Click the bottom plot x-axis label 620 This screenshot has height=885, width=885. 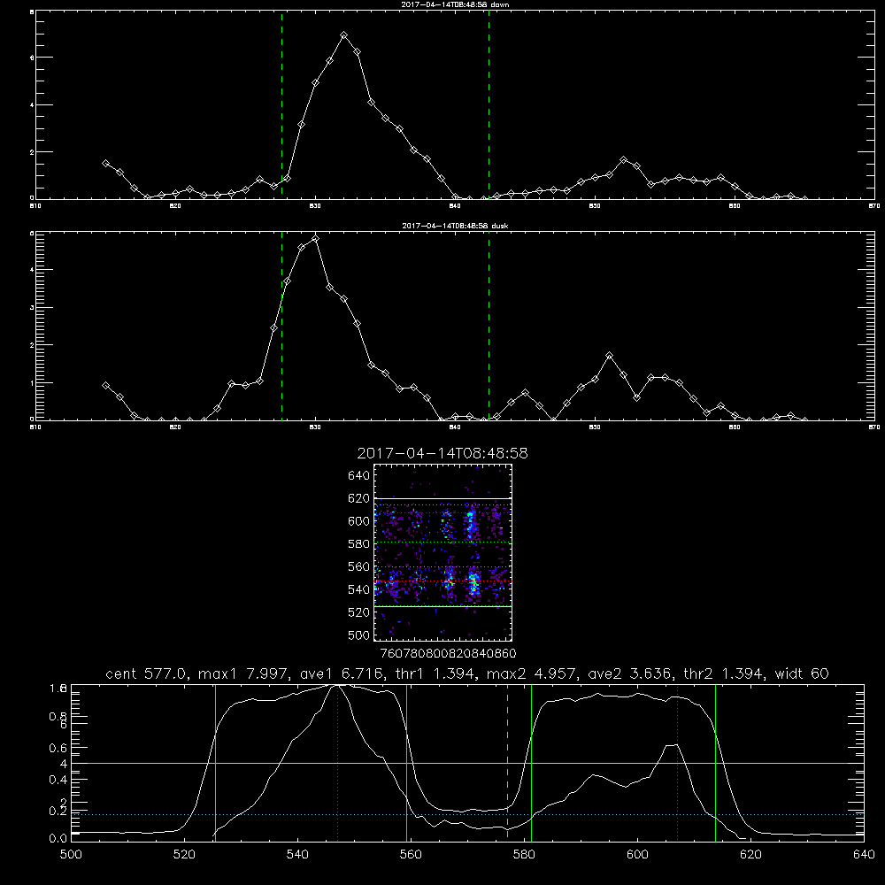point(750,855)
